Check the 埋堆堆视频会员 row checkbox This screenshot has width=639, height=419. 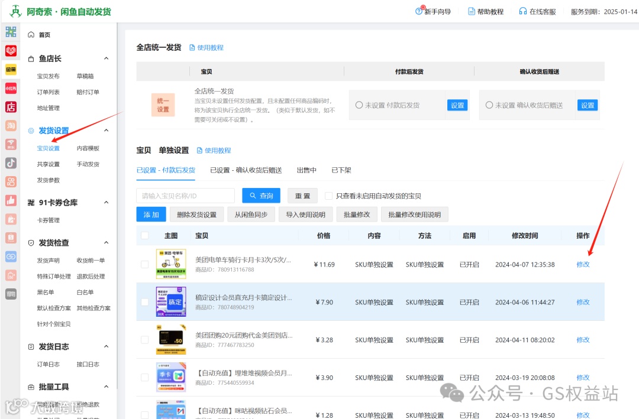click(x=145, y=378)
